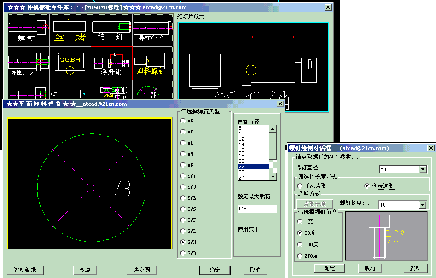This screenshot has height=278, width=436.
Task: Open the 螺钉长度 length dropdown
Action: click(423, 205)
